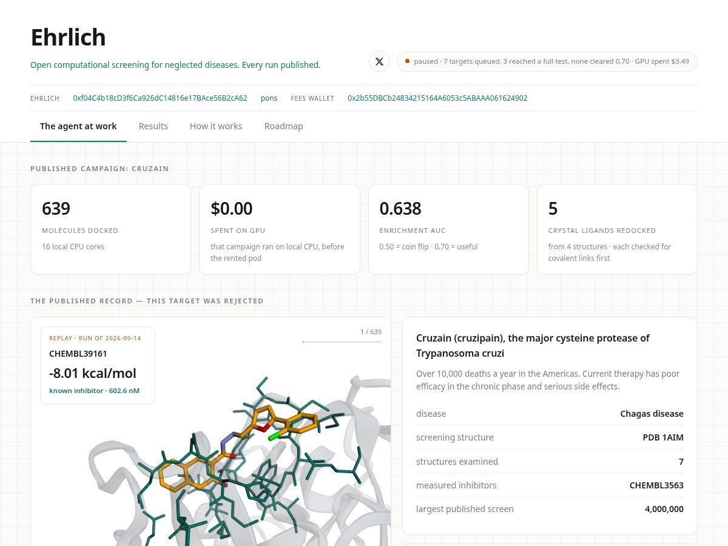Select the $0.00 spent on GPU card

click(280, 229)
